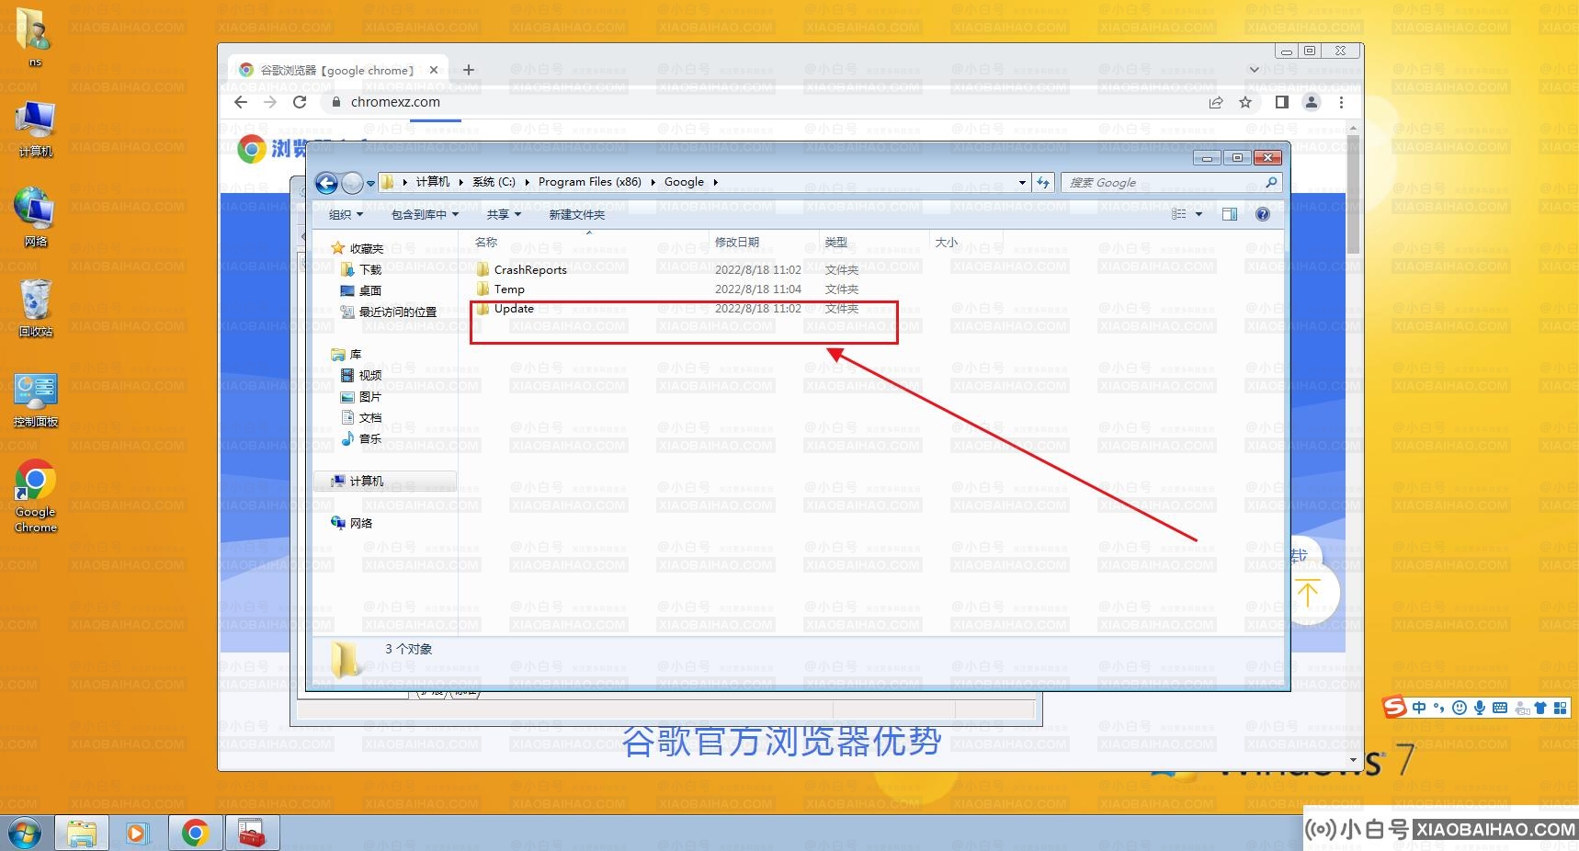Select 桌面 in navigation pane
The width and height of the screenshot is (1579, 851).
(x=361, y=290)
